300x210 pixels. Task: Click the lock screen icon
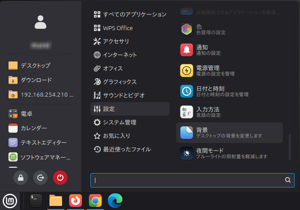point(21,178)
